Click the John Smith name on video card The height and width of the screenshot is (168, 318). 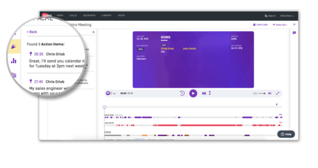(189, 49)
